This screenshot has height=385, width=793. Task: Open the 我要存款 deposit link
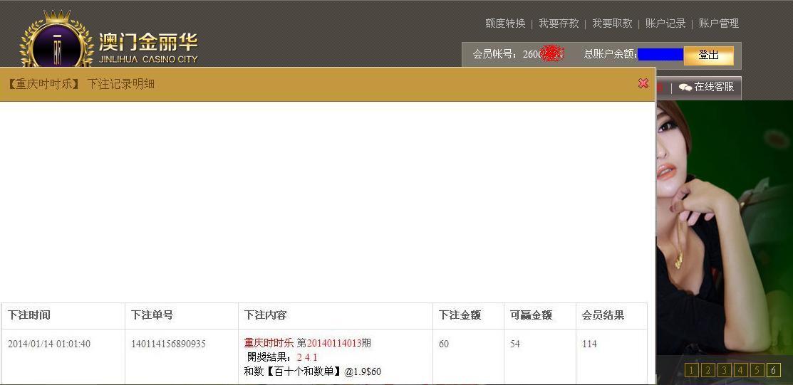click(559, 23)
